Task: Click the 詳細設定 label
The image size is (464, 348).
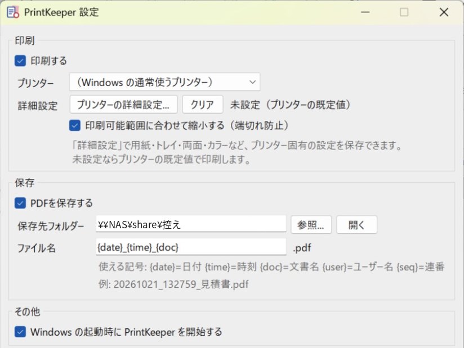Action: (38, 106)
